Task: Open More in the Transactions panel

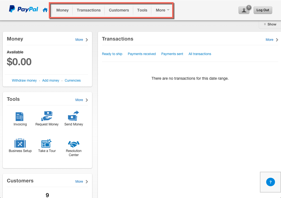Action: tap(272, 40)
